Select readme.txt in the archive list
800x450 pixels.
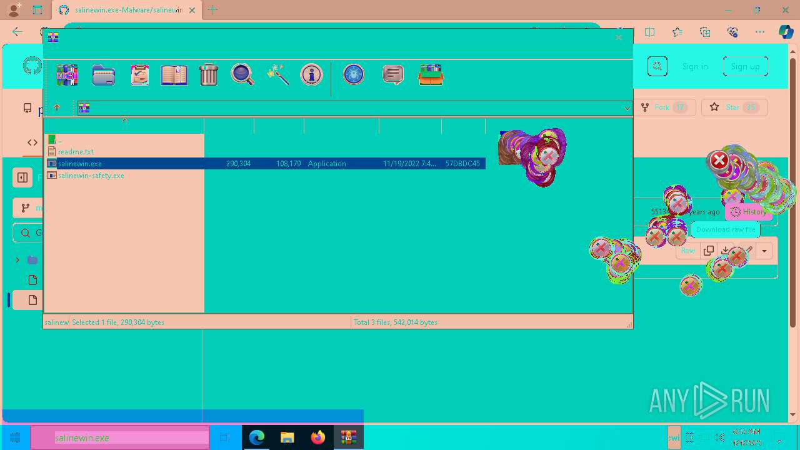click(76, 151)
